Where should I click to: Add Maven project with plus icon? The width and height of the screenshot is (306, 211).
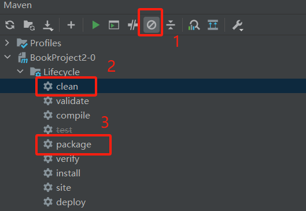coord(71,25)
